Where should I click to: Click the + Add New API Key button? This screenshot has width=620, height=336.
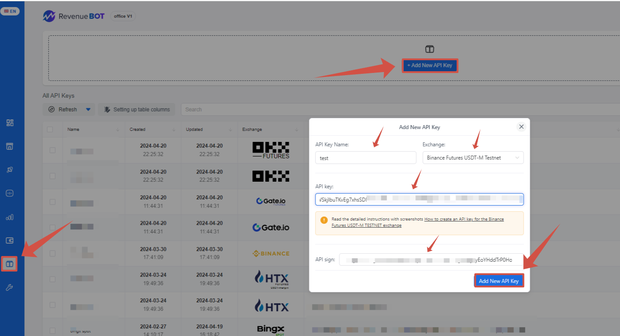click(430, 65)
